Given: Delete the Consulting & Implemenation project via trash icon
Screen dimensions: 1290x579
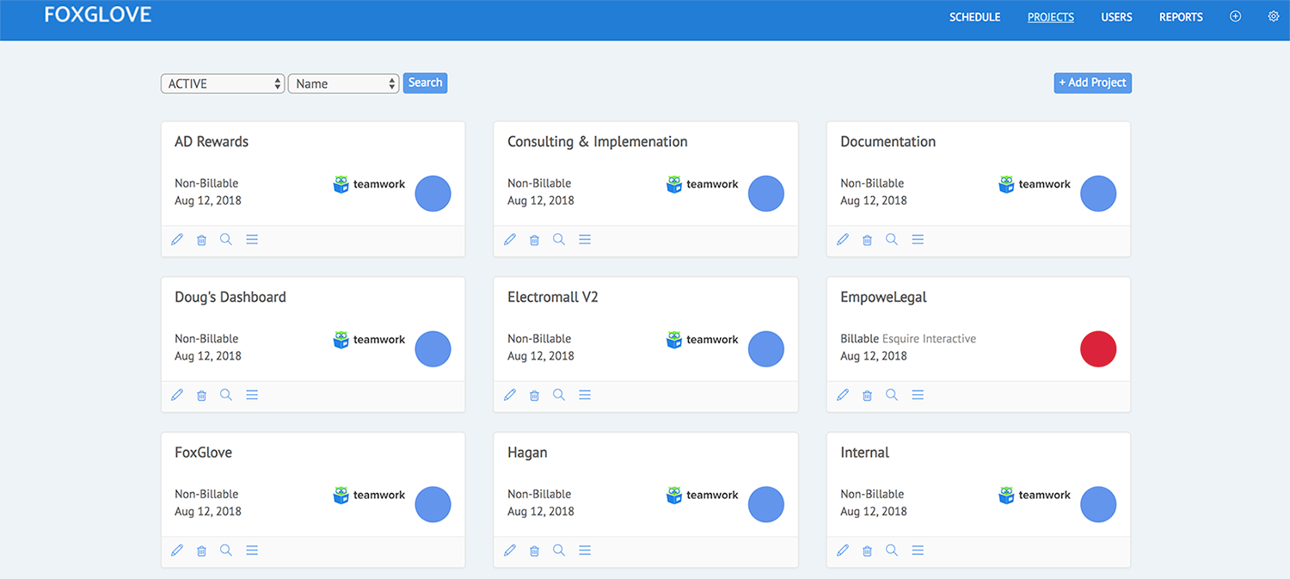Looking at the screenshot, I should pos(534,240).
